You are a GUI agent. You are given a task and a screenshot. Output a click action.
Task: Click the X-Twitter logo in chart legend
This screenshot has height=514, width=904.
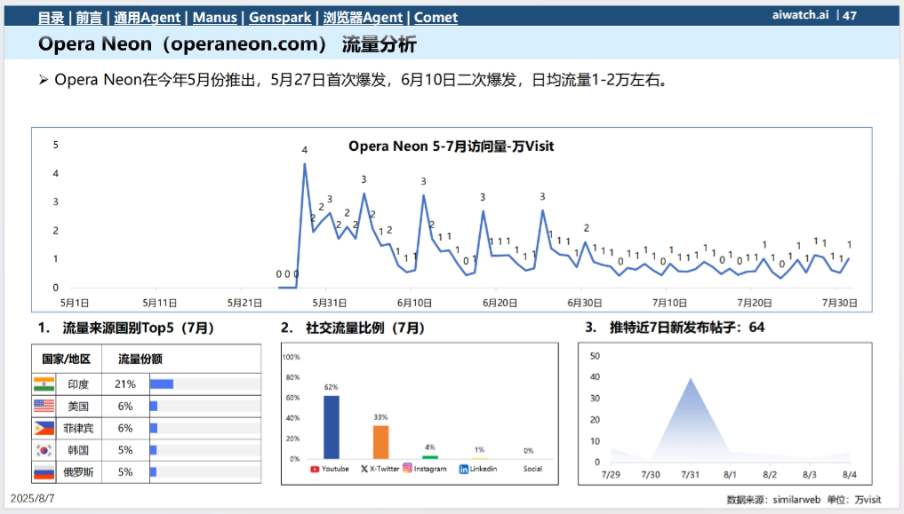364,469
